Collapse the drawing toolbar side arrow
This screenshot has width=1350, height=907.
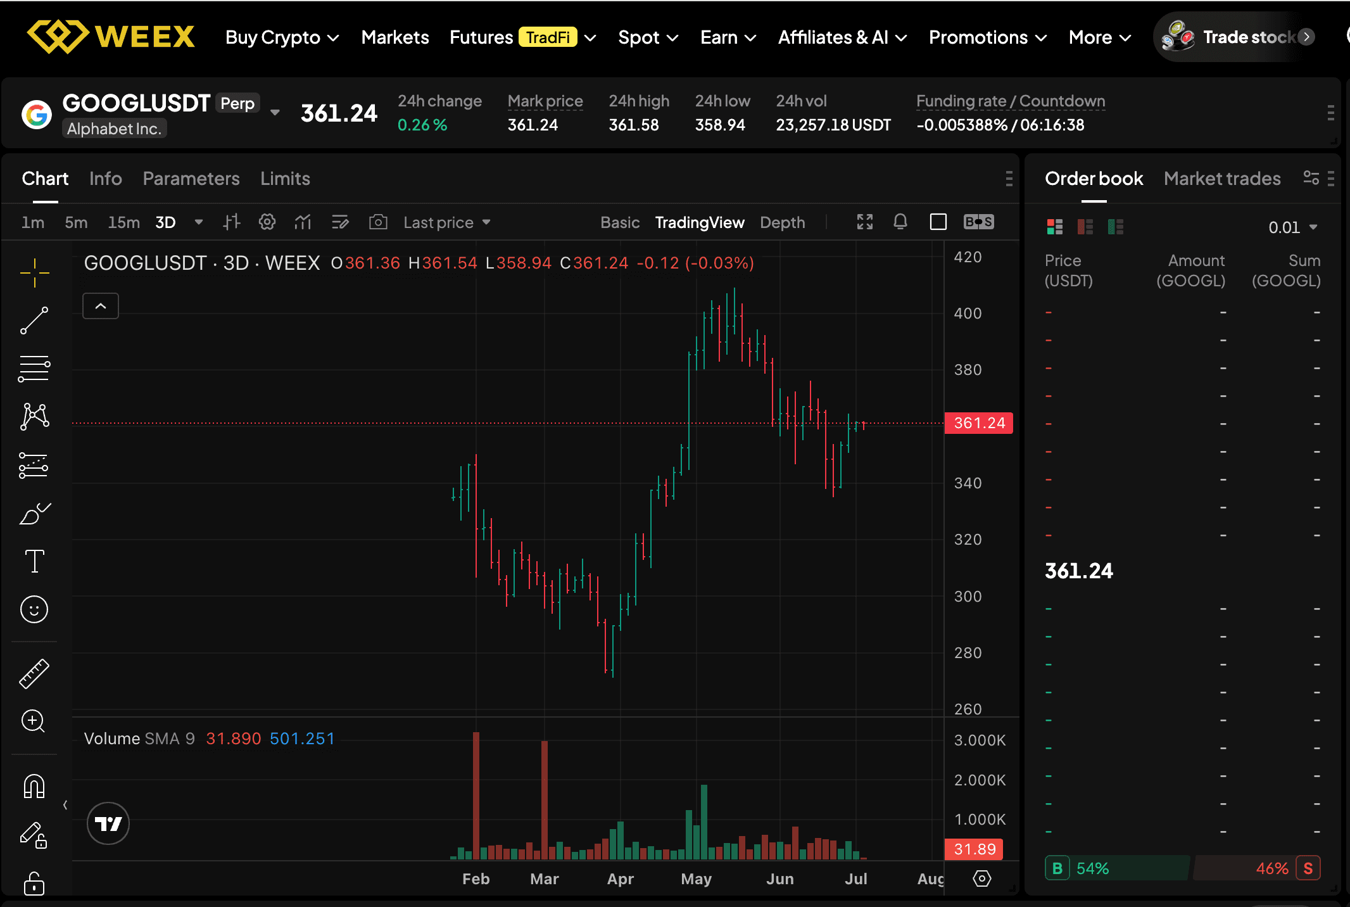(65, 805)
